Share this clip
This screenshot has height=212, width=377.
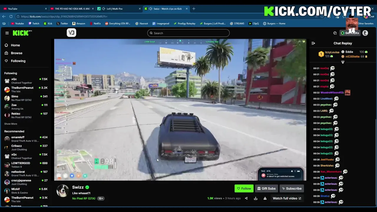(x=246, y=198)
